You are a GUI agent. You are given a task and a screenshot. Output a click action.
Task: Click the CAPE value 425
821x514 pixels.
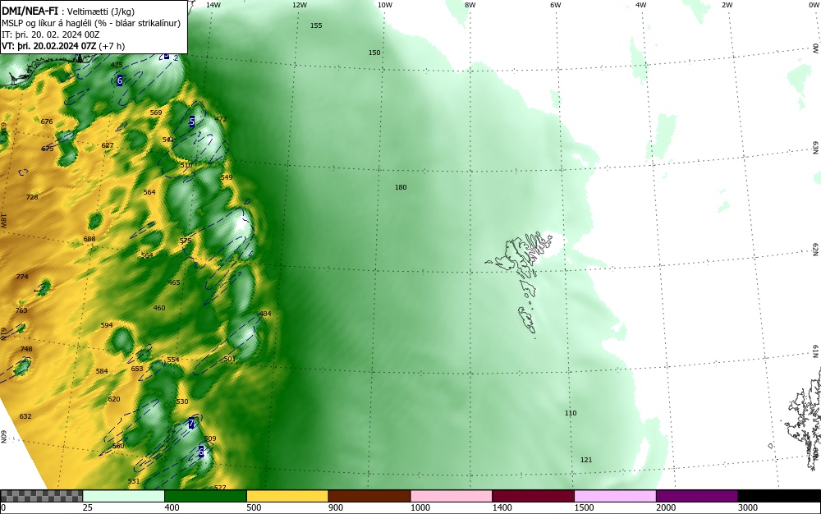117,66
